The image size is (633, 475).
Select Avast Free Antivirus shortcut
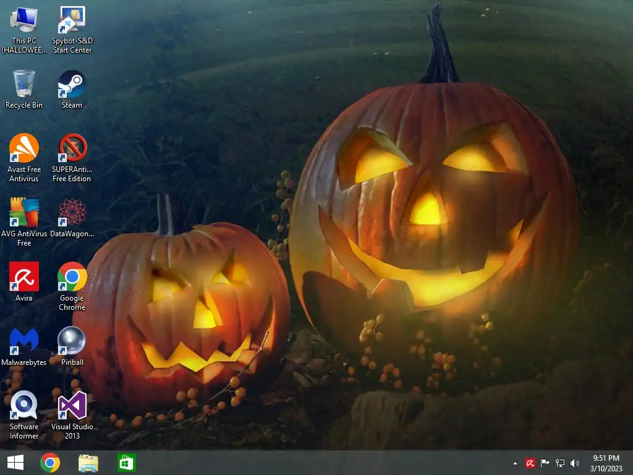coord(24,158)
